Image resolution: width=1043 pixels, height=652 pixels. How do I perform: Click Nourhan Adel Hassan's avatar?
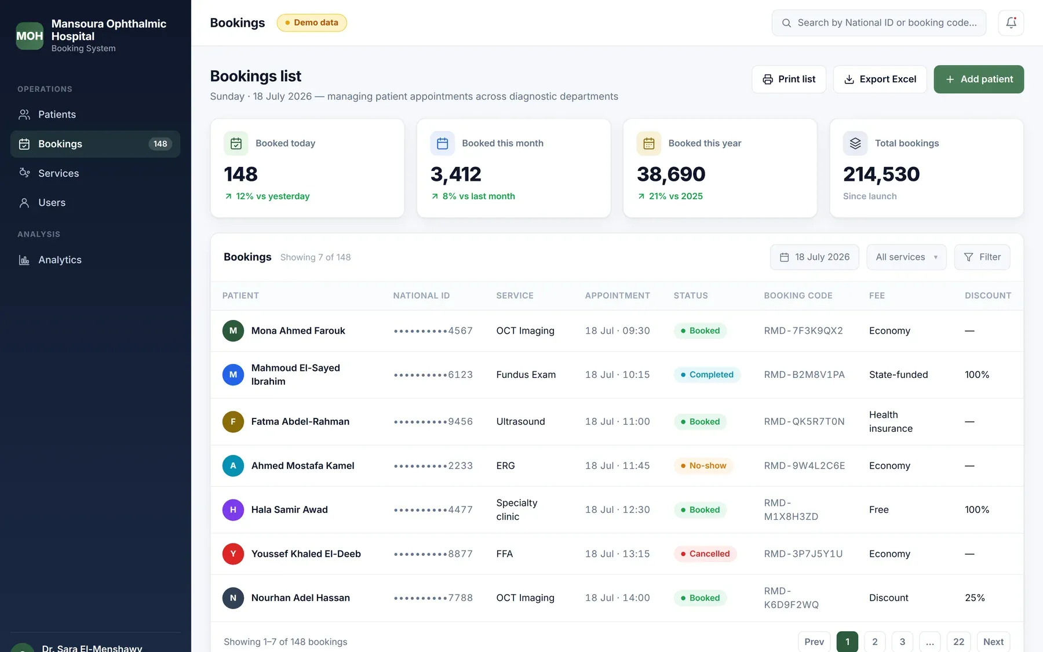(x=233, y=598)
